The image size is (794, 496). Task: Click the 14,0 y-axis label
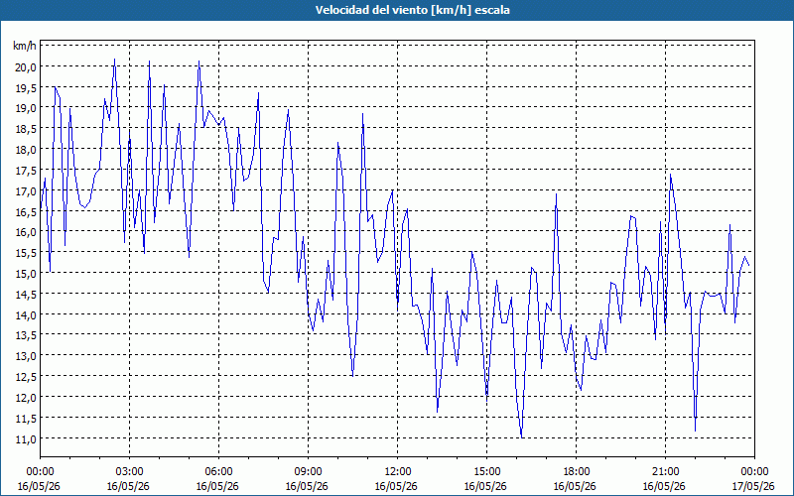click(x=26, y=314)
